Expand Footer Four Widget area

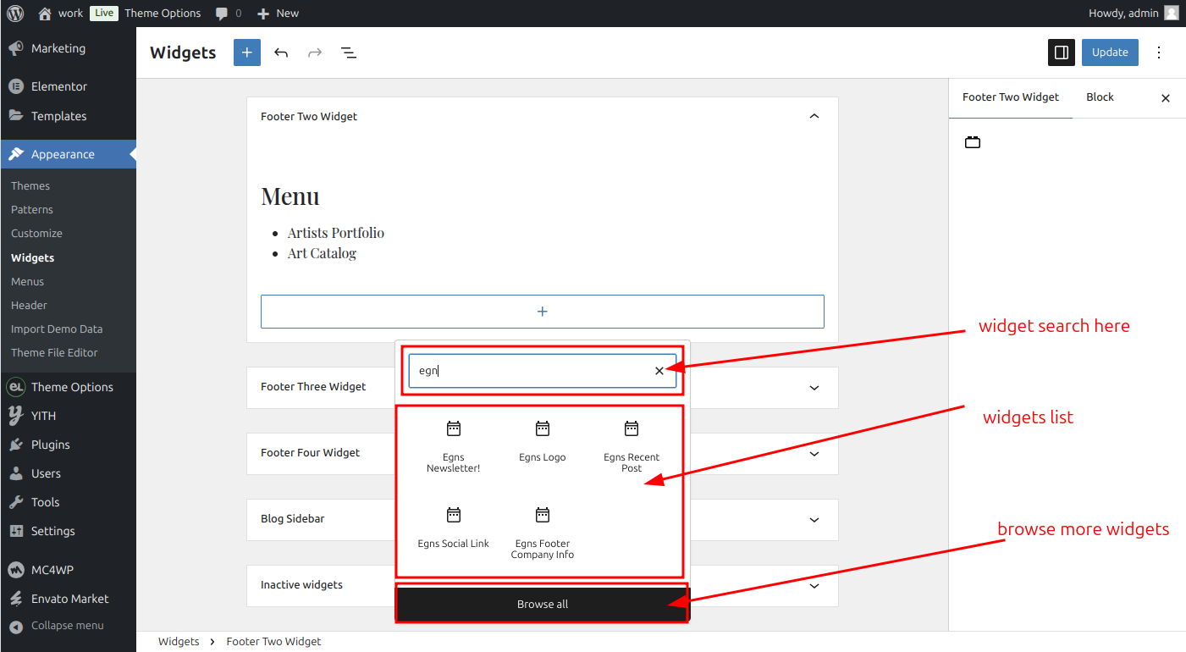(814, 454)
